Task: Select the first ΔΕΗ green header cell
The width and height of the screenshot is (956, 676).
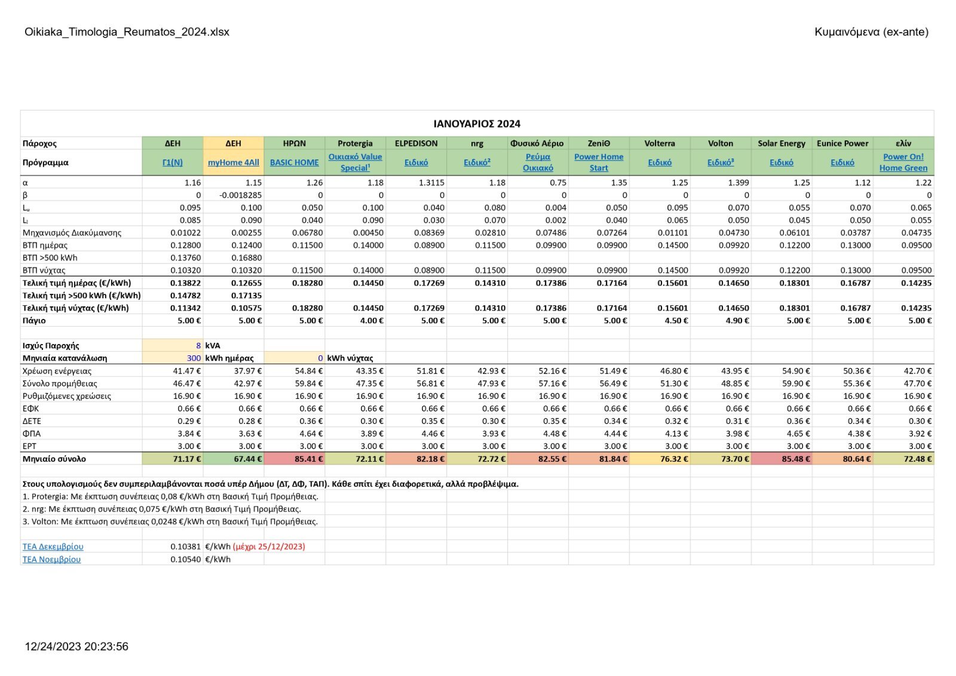Action: (173, 143)
